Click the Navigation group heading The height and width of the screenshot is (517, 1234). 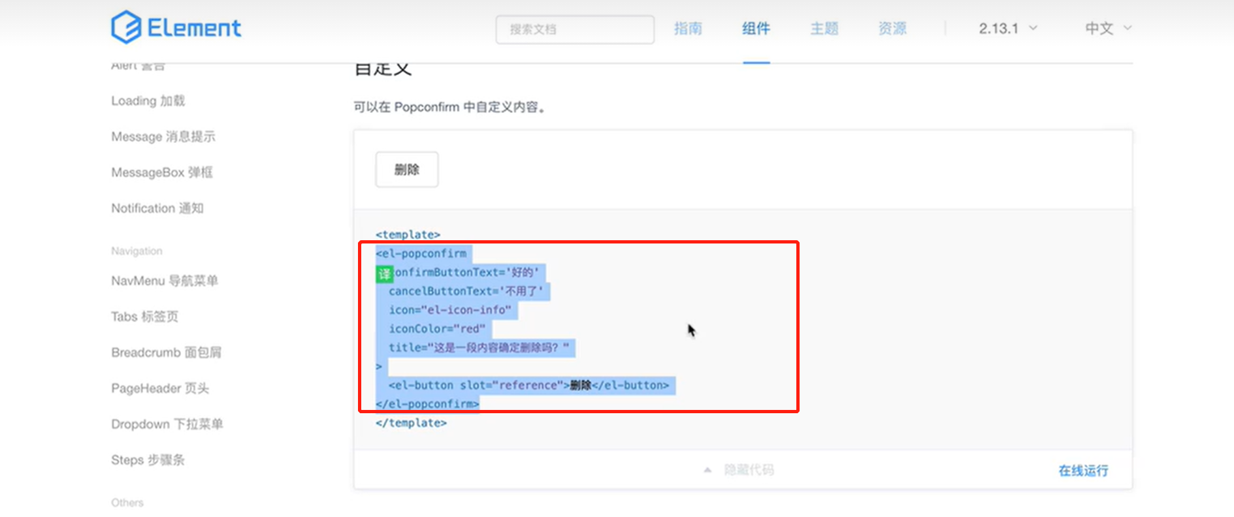(137, 251)
